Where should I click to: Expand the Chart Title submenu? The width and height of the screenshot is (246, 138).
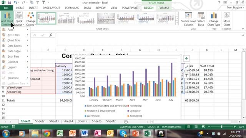(15, 40)
